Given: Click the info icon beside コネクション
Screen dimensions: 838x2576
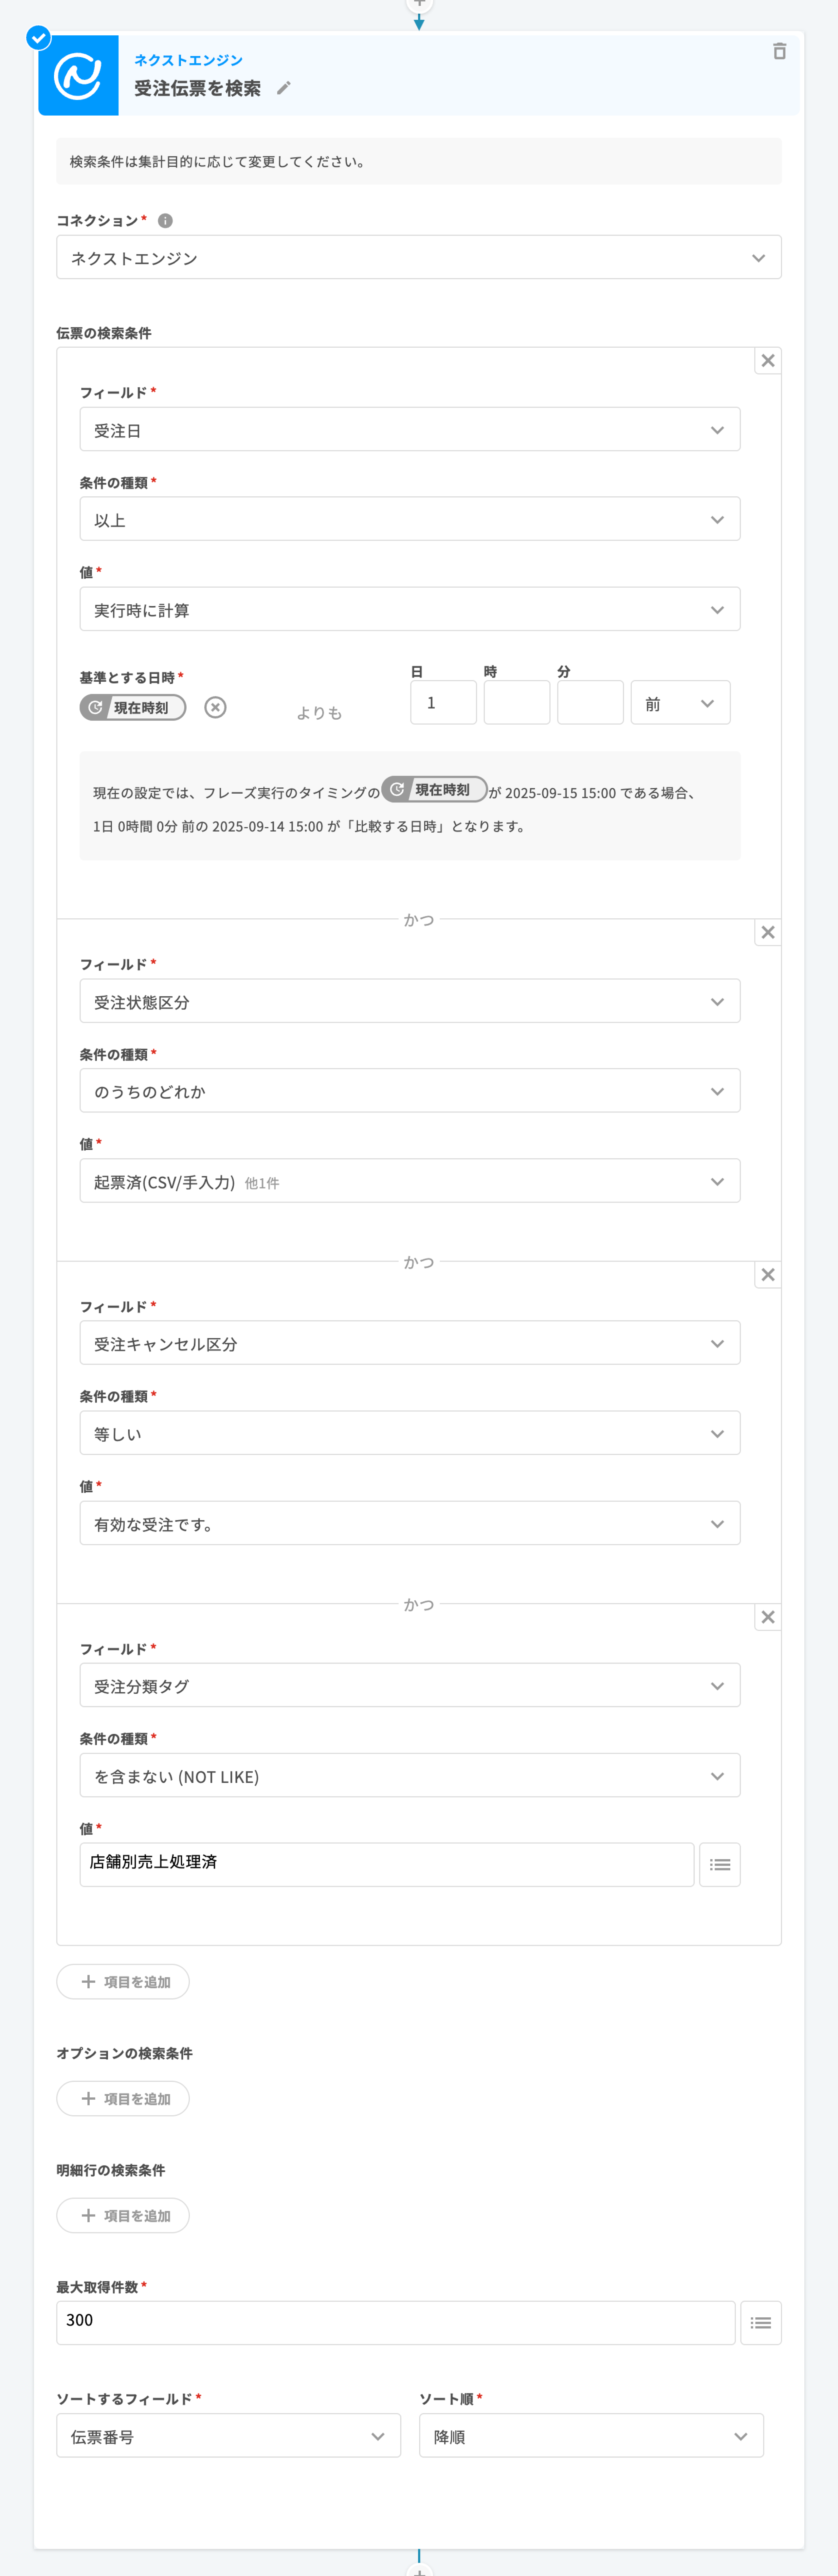Looking at the screenshot, I should [x=165, y=220].
